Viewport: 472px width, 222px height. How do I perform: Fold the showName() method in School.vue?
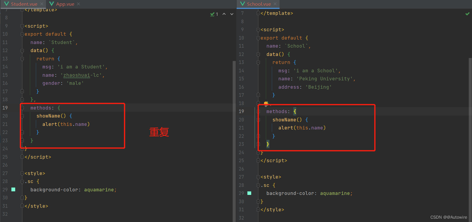pos(258,120)
